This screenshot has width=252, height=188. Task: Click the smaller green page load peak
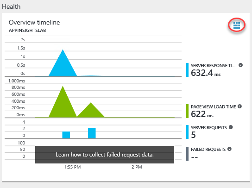pos(91,111)
